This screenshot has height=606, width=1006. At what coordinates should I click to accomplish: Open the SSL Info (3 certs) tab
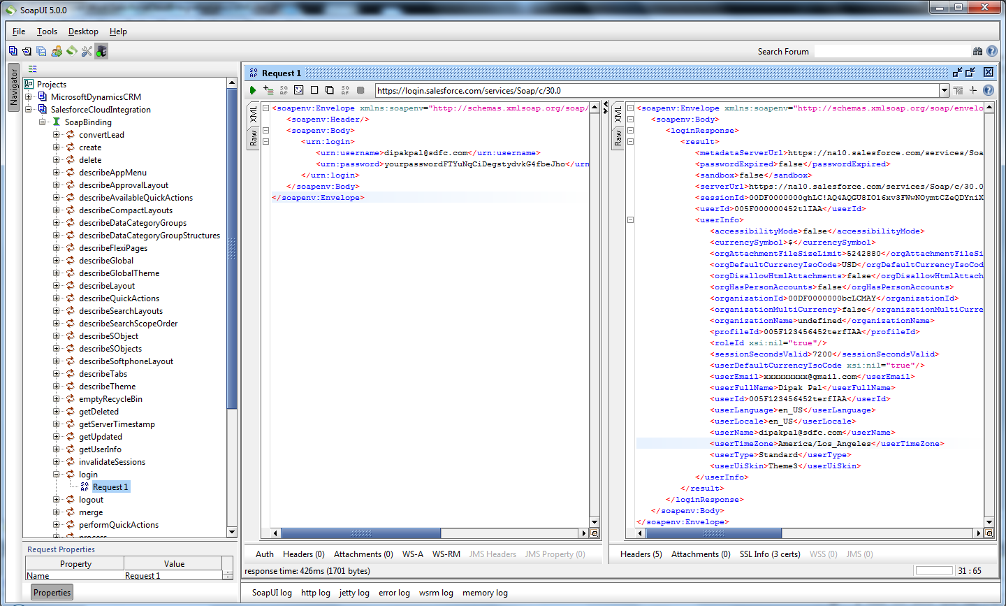point(770,554)
